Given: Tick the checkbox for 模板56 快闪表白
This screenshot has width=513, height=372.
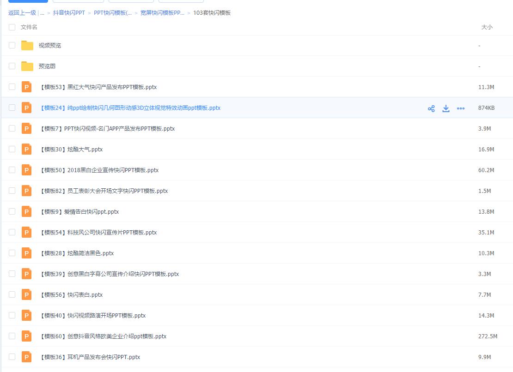Looking at the screenshot, I should tap(12, 294).
